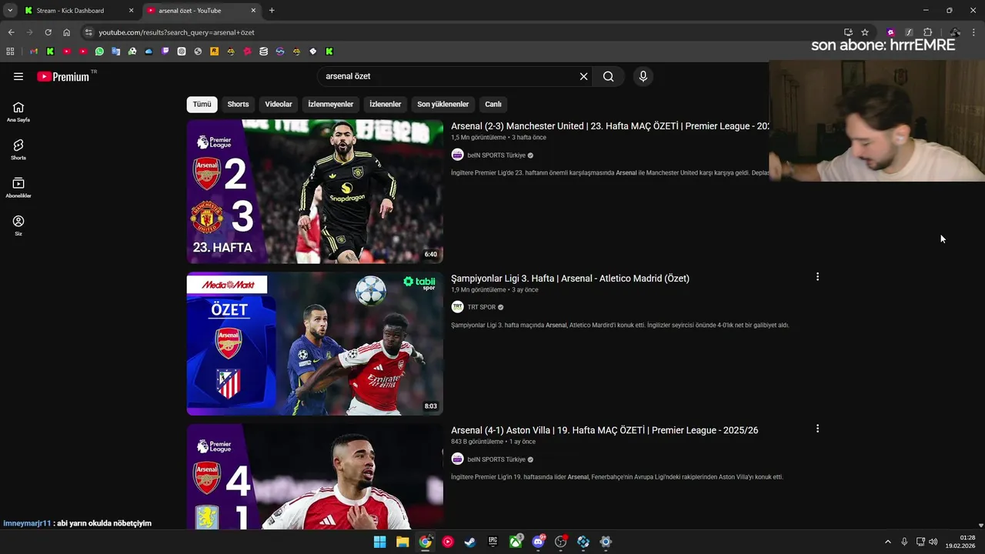The height and width of the screenshot is (554, 985).
Task: Open a new browser tab
Action: coord(272,11)
